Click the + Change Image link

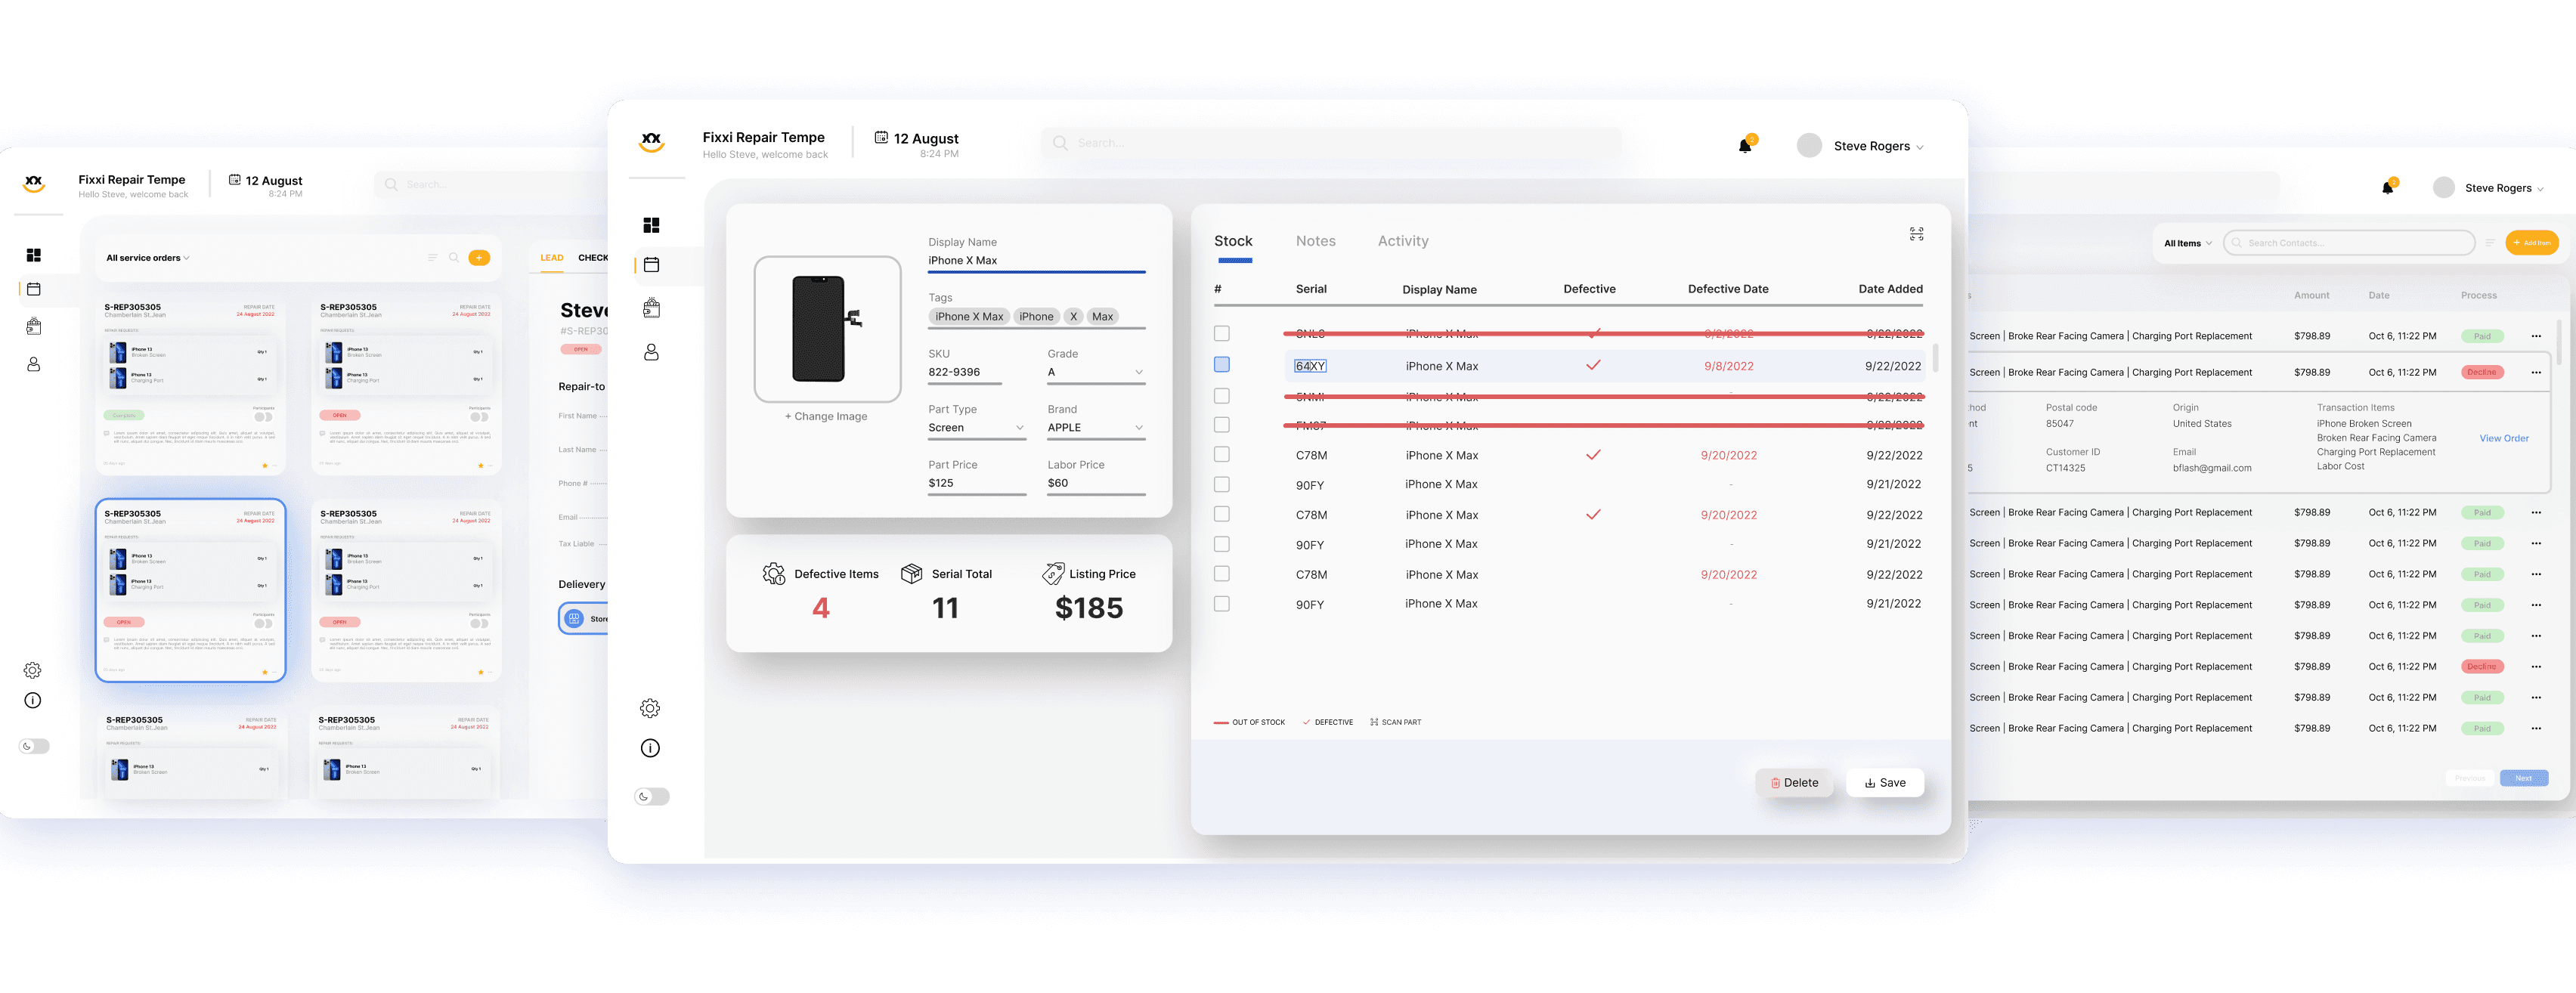tap(826, 416)
